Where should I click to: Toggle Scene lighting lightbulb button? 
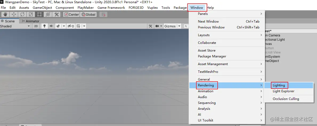(44, 26)
